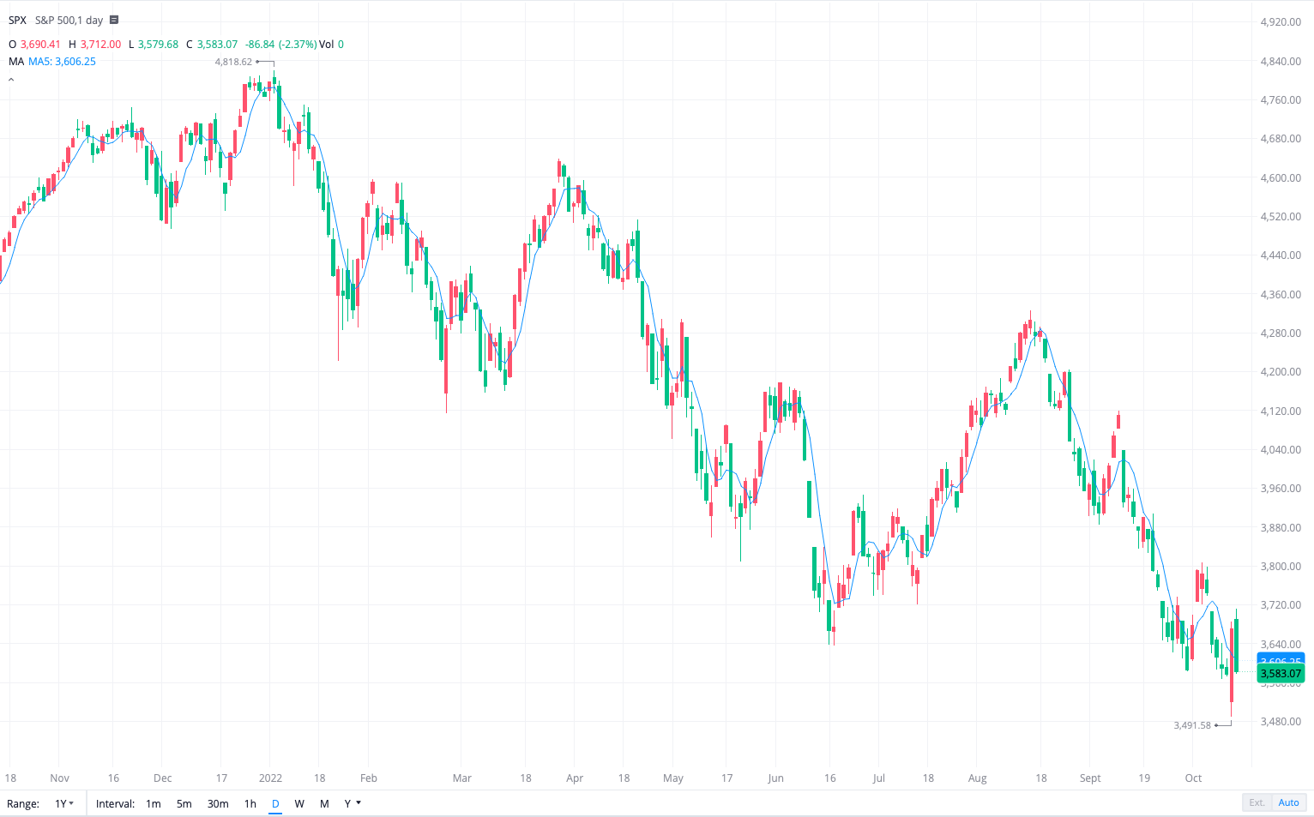Viewport: 1314px width, 817px height.
Task: Switch to the M monthly interval tab
Action: click(x=323, y=803)
